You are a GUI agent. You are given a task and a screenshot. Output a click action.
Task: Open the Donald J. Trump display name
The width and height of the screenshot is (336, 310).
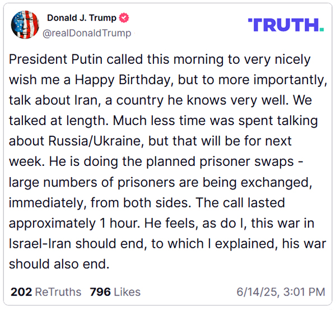81,18
